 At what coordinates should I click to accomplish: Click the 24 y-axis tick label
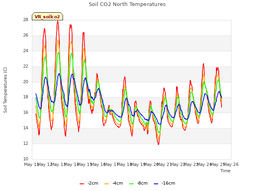tap(25, 51)
